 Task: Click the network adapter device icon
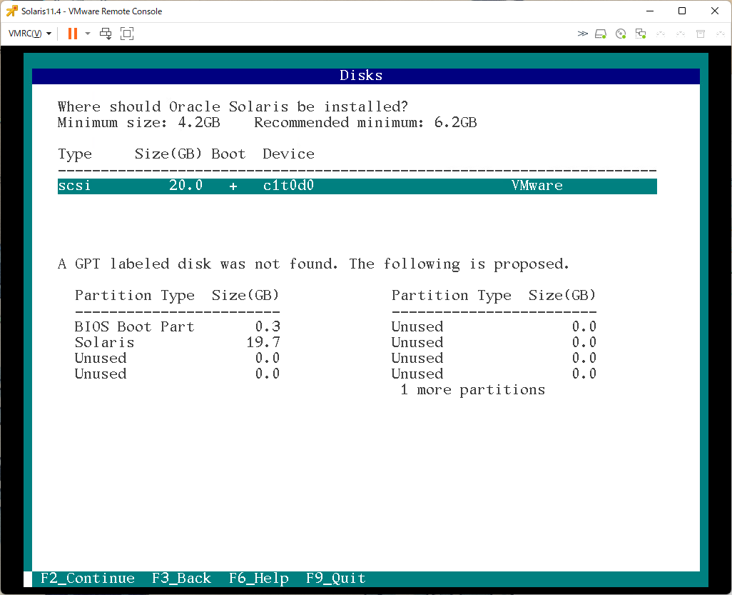point(641,34)
